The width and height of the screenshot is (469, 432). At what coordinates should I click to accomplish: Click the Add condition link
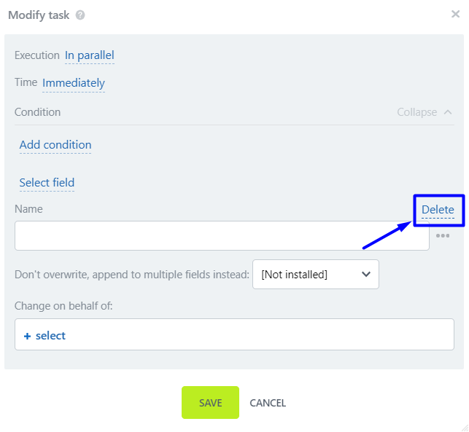(x=55, y=145)
